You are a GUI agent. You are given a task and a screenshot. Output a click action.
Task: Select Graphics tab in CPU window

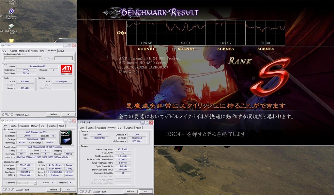coord(53,126)
